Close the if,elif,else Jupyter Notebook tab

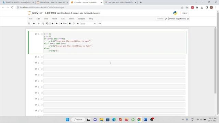pos(101,2)
